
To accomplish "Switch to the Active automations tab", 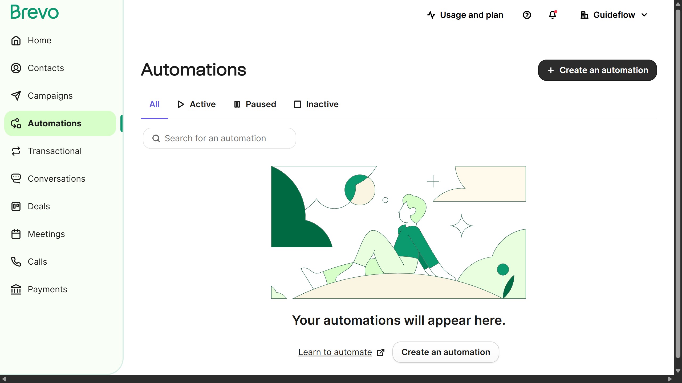I will [197, 104].
